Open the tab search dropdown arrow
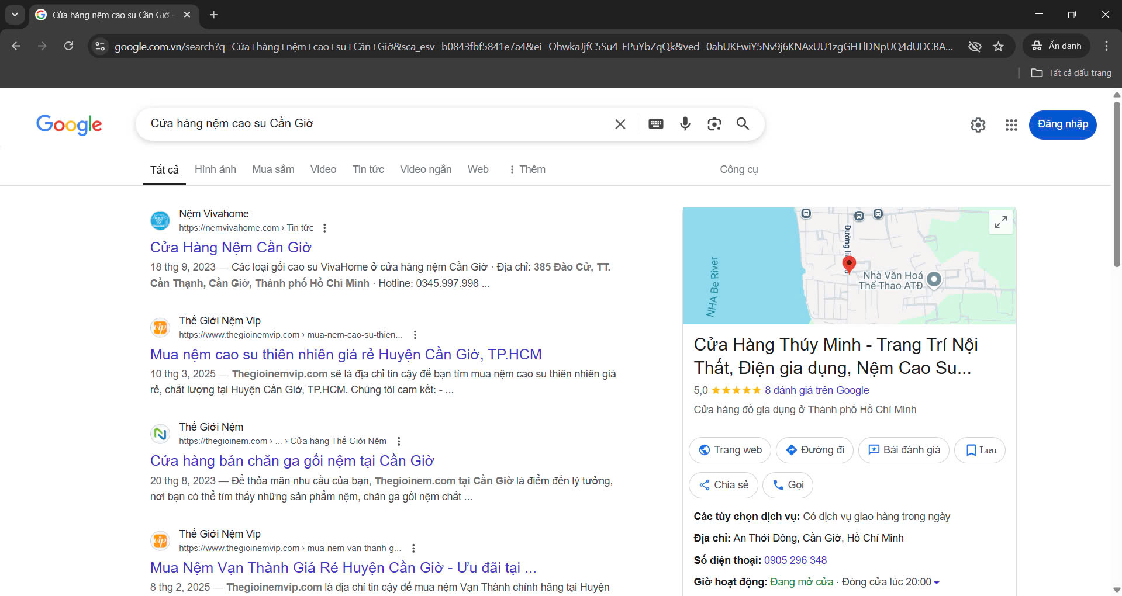 15,15
